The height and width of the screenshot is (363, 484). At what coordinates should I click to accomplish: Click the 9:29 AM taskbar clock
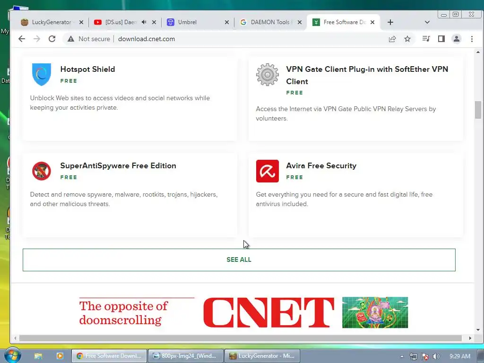click(460, 356)
